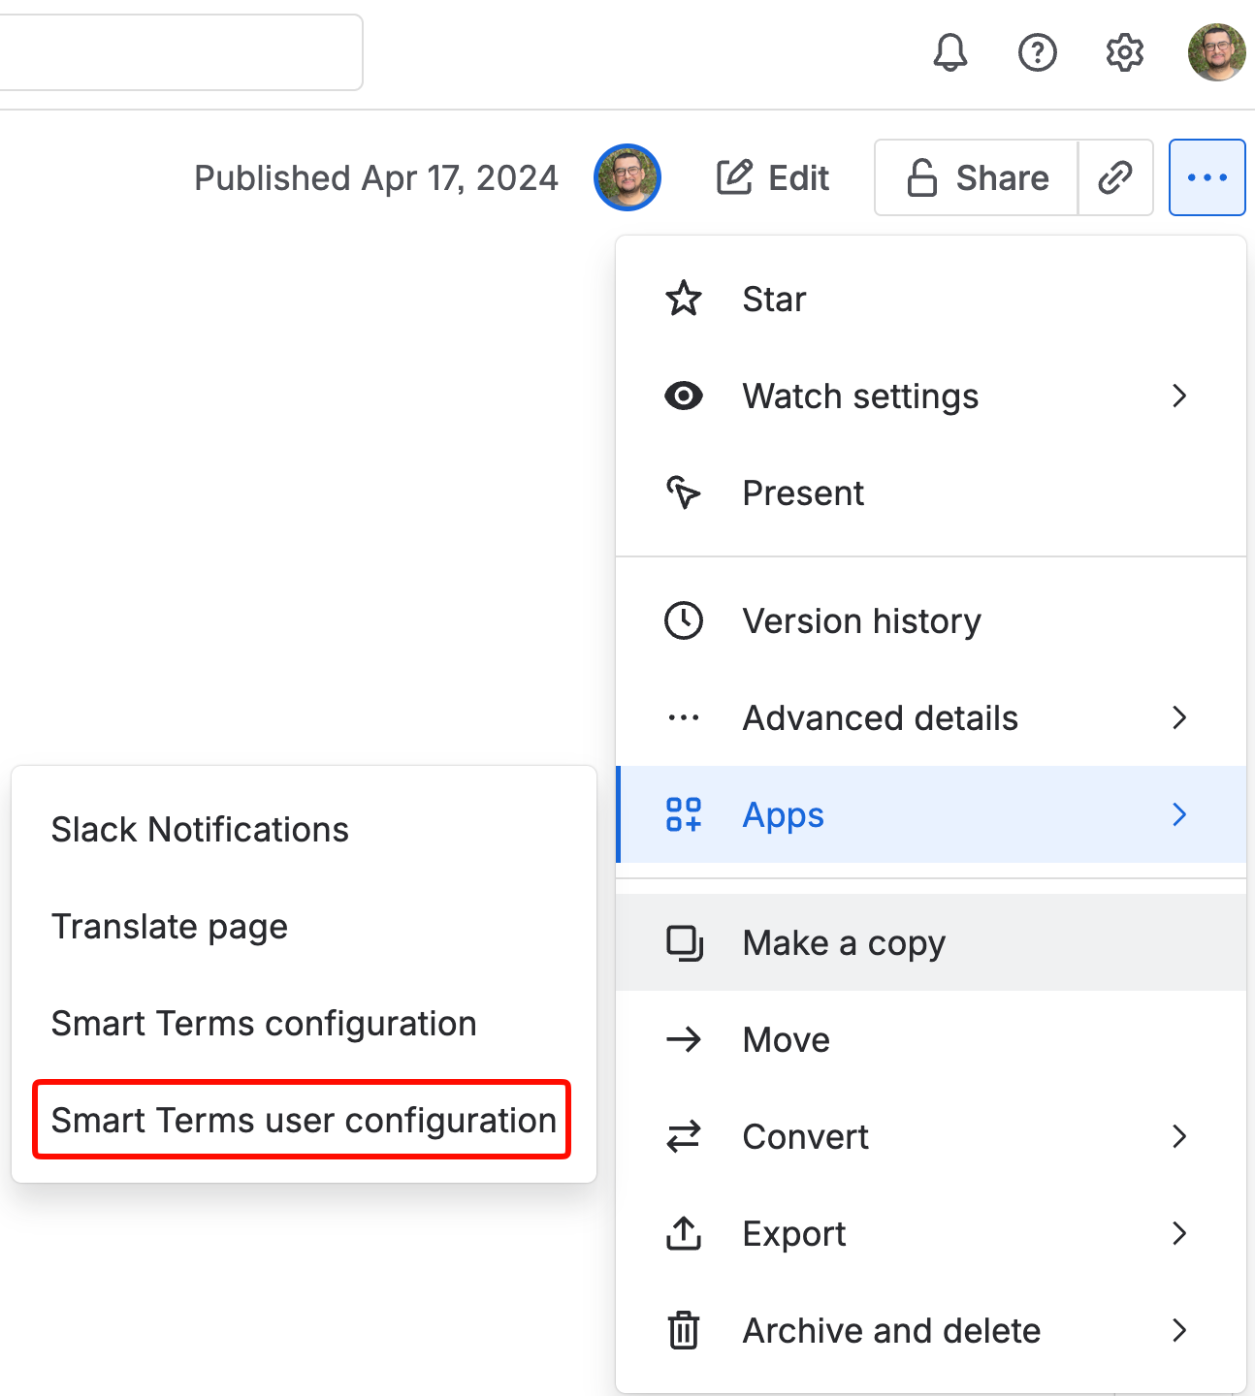Expand the Advanced details chevron

[x=1178, y=717]
